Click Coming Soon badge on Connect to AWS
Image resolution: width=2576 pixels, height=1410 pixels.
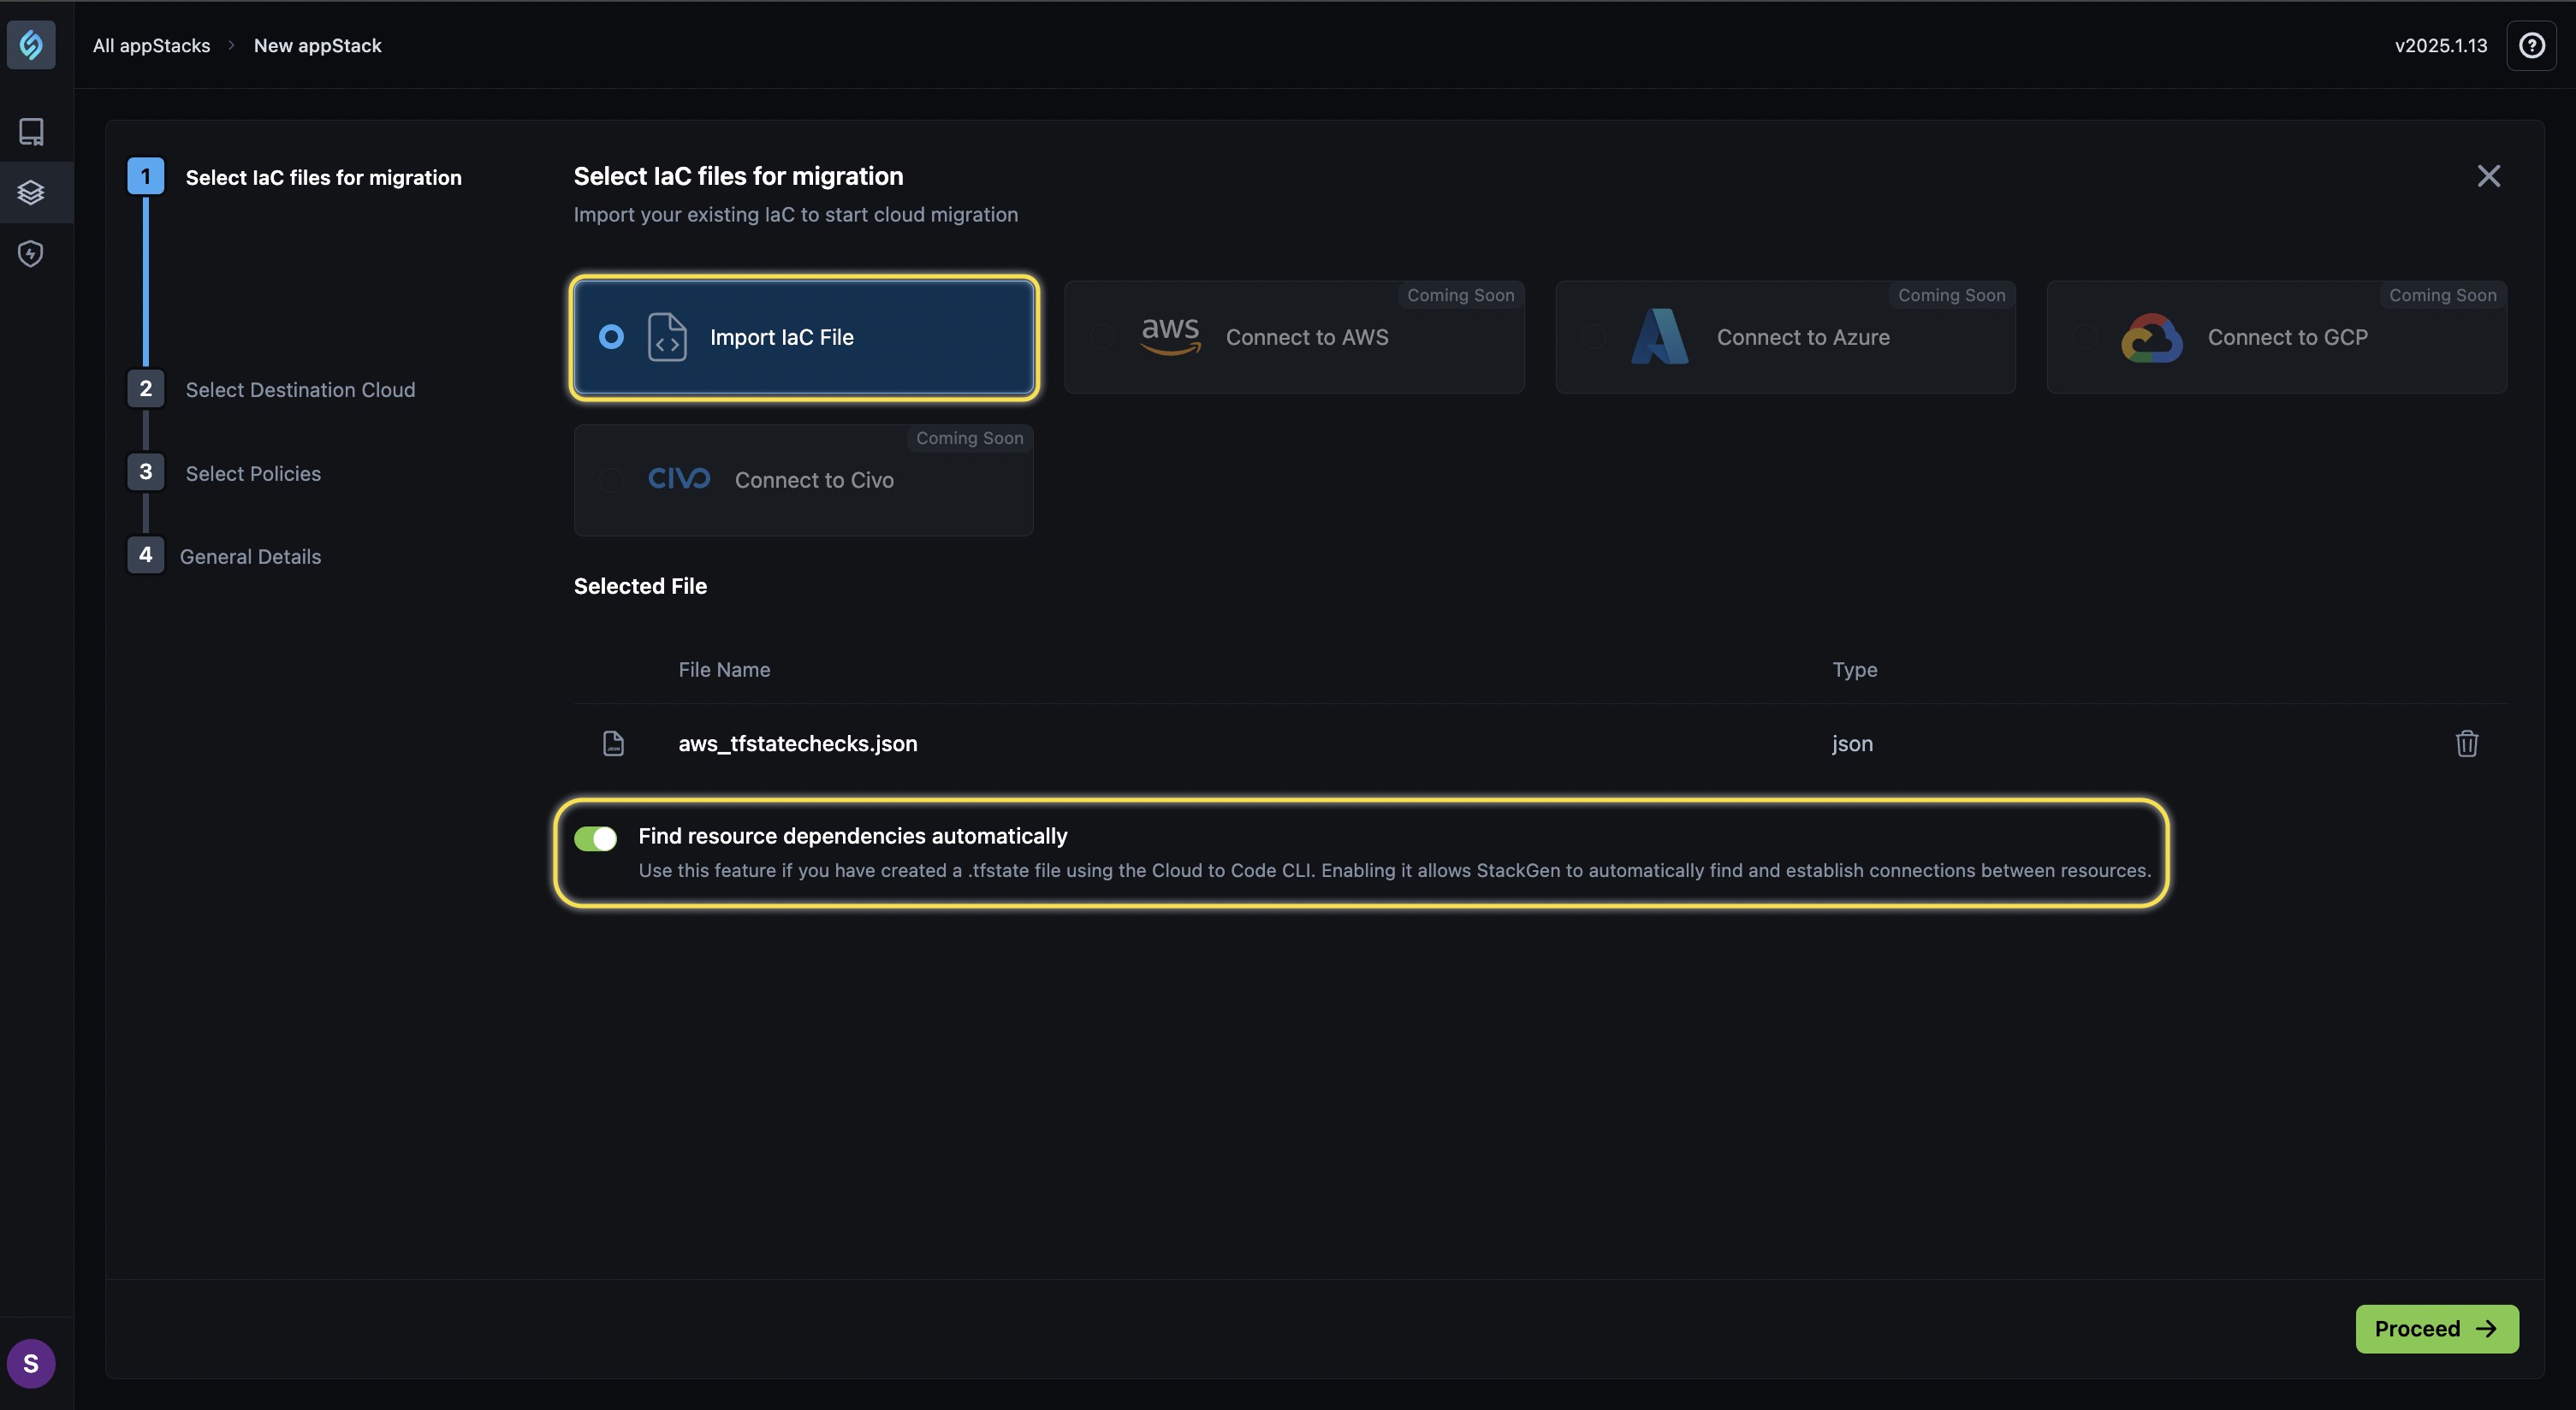click(1460, 295)
